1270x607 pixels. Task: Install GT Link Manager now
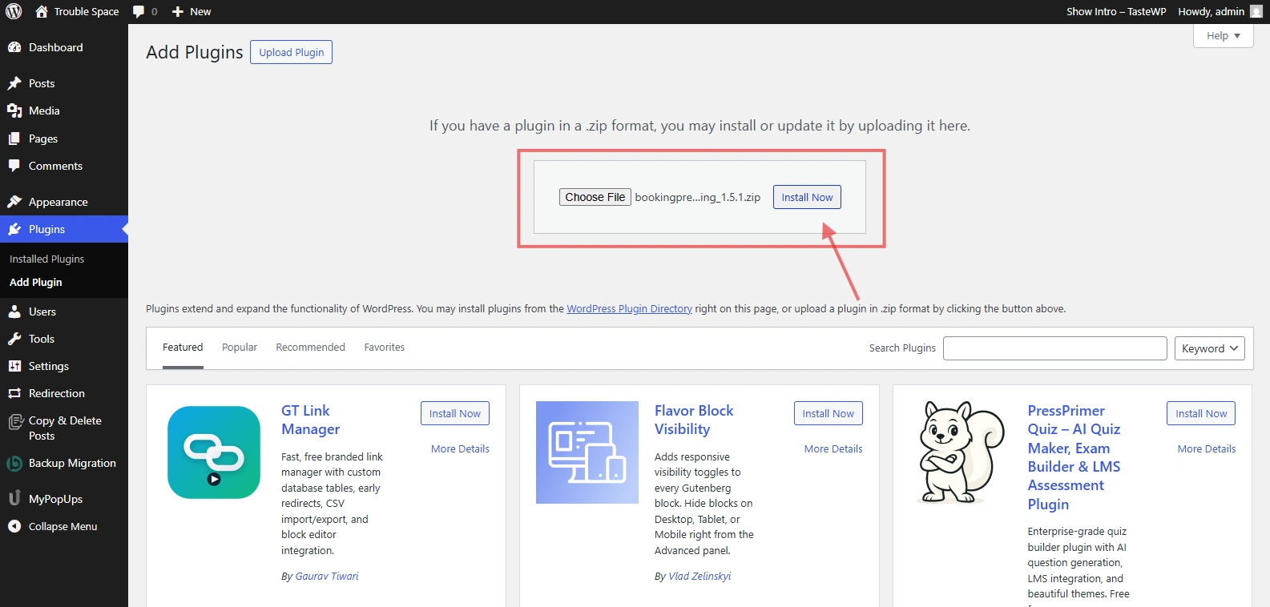point(455,413)
